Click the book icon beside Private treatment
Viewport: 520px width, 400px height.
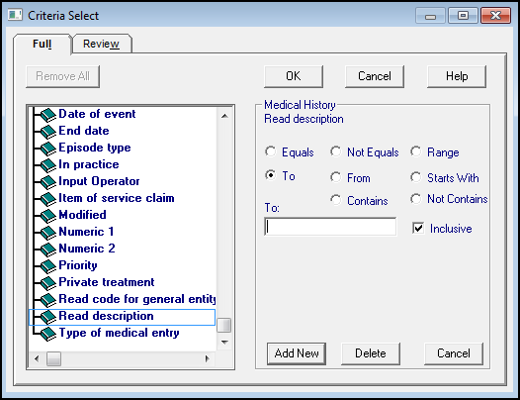click(x=48, y=283)
